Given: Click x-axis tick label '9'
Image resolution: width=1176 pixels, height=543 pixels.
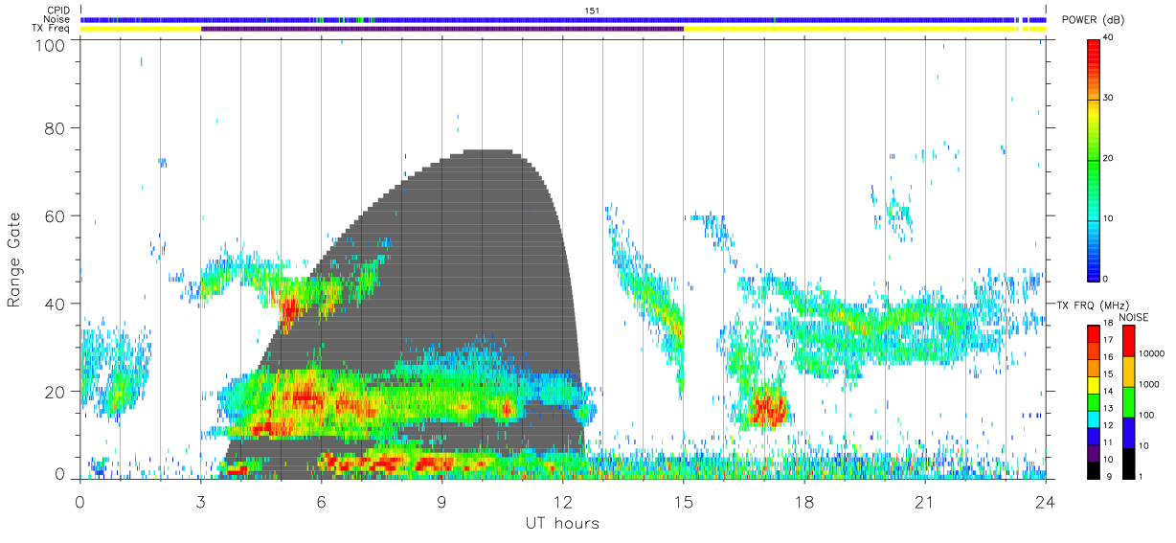Looking at the screenshot, I should [441, 501].
